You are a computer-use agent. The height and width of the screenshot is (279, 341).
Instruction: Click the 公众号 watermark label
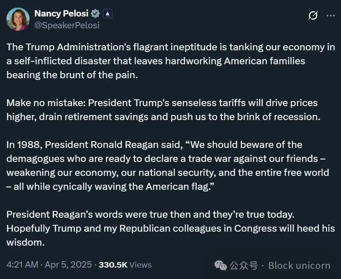click(244, 265)
